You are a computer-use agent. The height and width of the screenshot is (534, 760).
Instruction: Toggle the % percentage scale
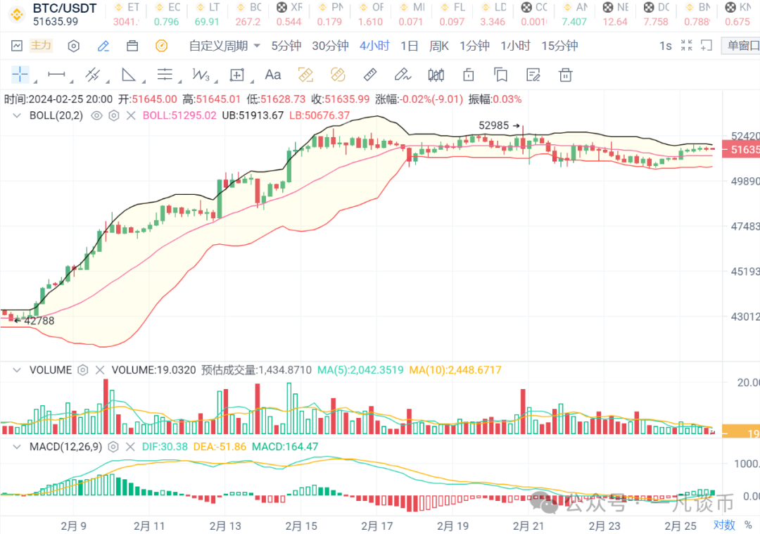748,526
